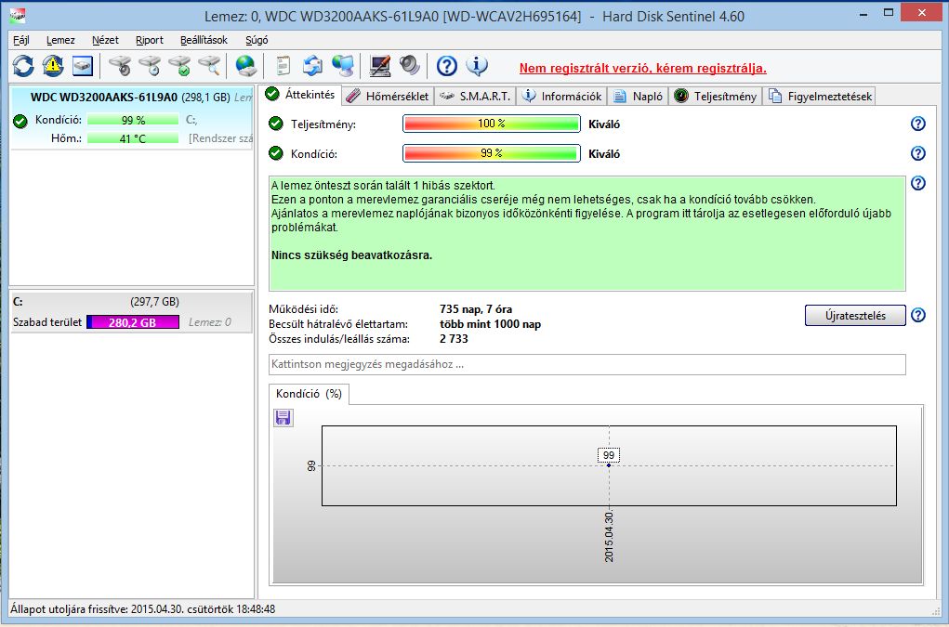The width and height of the screenshot is (949, 627).
Task: Switch to the Teljesítmény tab
Action: (x=716, y=96)
